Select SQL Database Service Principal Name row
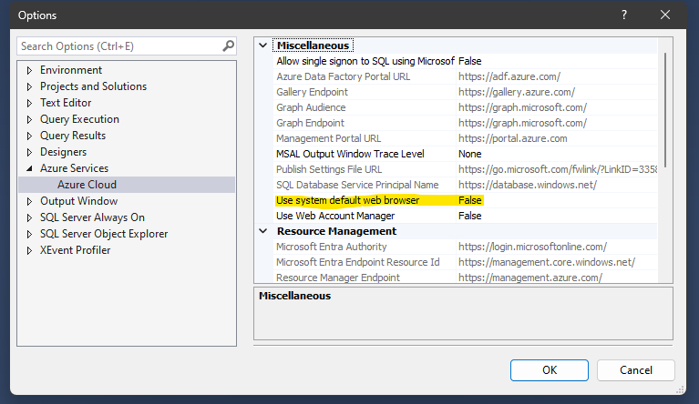This screenshot has width=699, height=404. click(357, 185)
